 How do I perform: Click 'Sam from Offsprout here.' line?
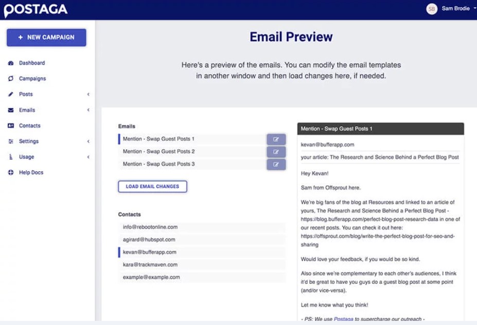click(x=331, y=188)
